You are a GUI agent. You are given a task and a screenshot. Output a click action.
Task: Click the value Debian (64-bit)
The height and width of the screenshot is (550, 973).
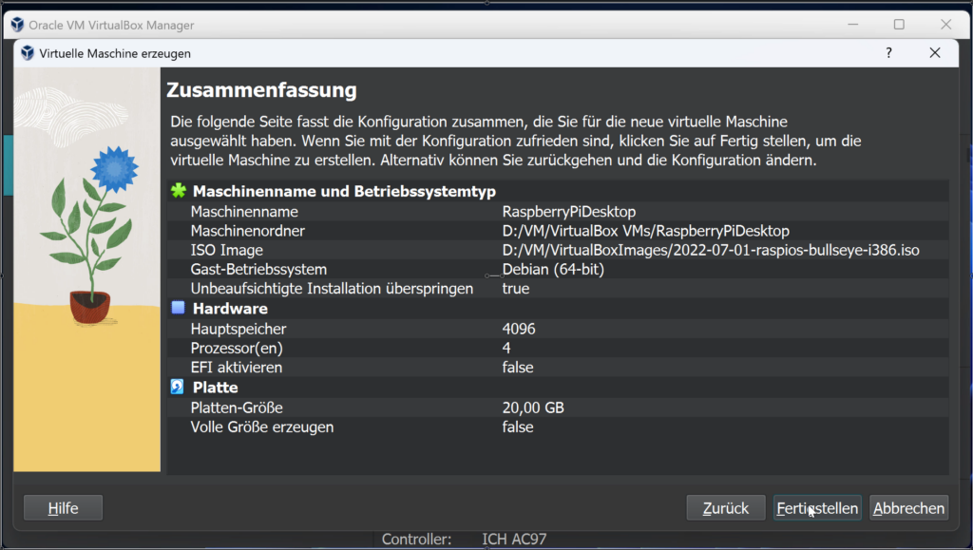pyautogui.click(x=553, y=269)
